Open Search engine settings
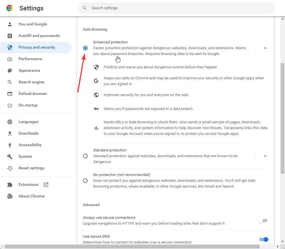The height and width of the screenshot is (249, 285). [x=36, y=82]
